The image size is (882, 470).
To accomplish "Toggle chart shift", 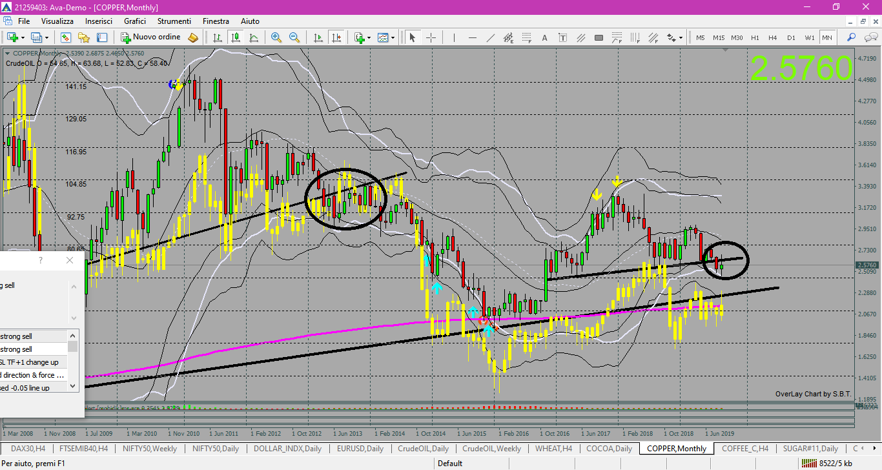I will pyautogui.click(x=336, y=37).
